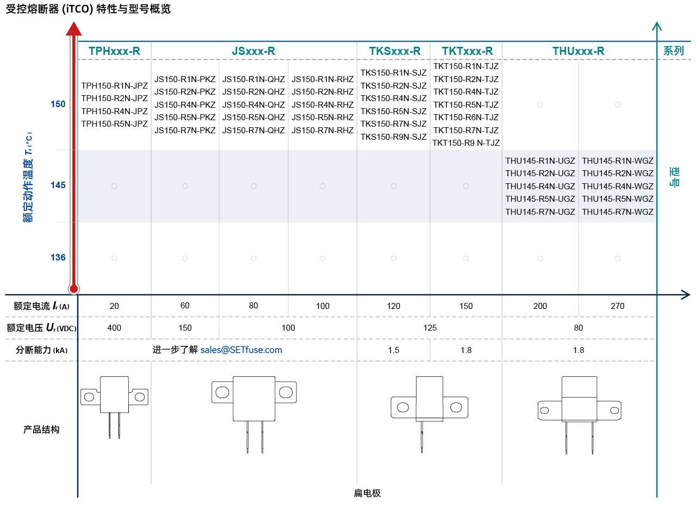
Task: Click the 150 temperature label
Action: pos(58,104)
